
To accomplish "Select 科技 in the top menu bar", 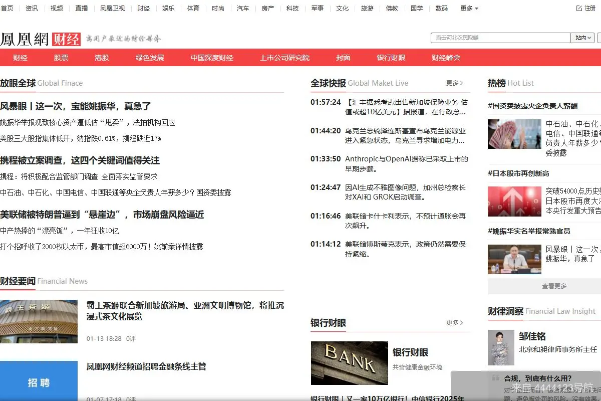I will (x=292, y=8).
